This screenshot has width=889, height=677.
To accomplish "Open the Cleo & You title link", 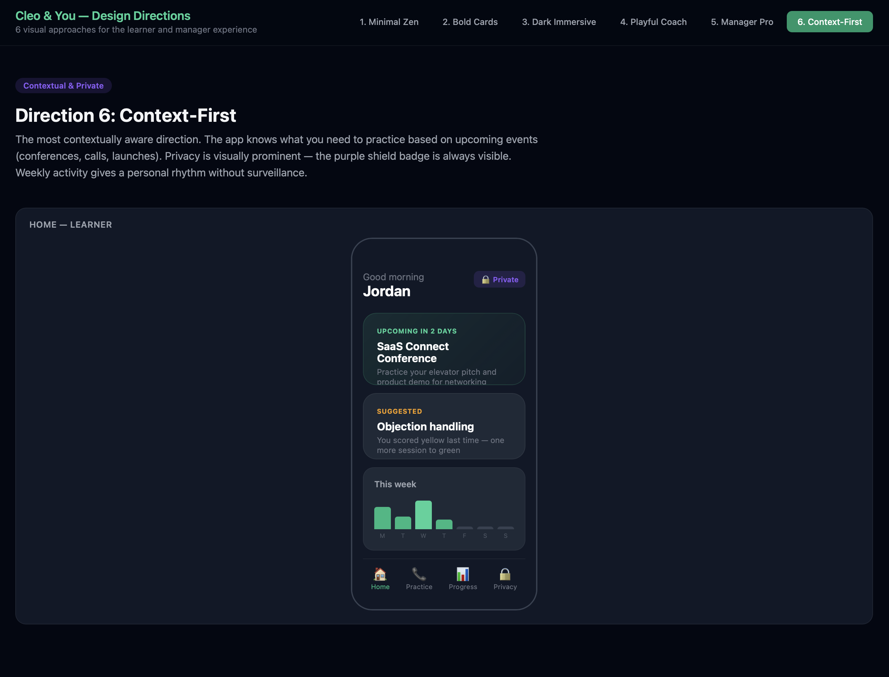I will (x=103, y=15).
